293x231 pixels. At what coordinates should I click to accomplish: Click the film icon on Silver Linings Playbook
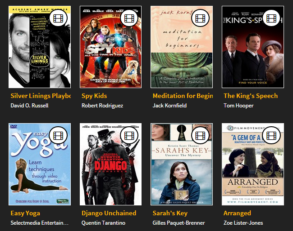coord(59,18)
